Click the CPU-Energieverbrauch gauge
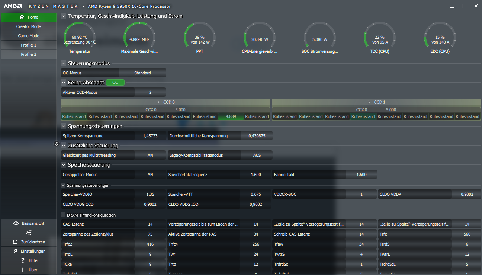Image resolution: width=482 pixels, height=275 pixels. (x=260, y=38)
